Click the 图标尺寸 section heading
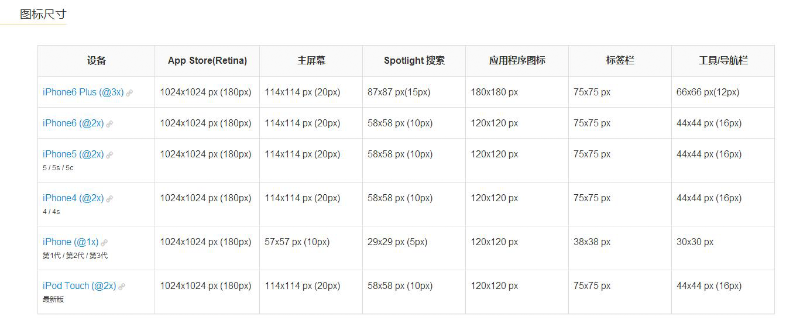This screenshot has width=793, height=327. 43,15
